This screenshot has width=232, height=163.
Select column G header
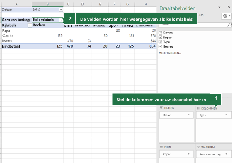click(x=128, y=4)
